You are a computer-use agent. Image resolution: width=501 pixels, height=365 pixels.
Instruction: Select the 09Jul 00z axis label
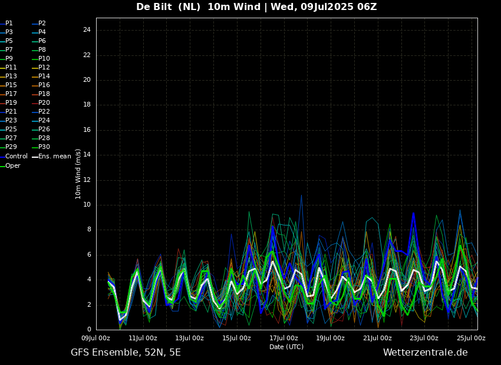pos(95,339)
